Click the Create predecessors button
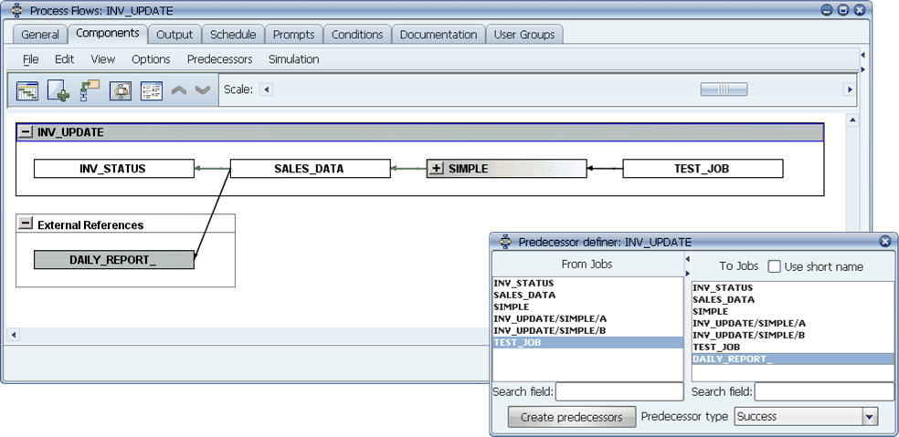This screenshot has height=437, width=899. click(x=571, y=417)
